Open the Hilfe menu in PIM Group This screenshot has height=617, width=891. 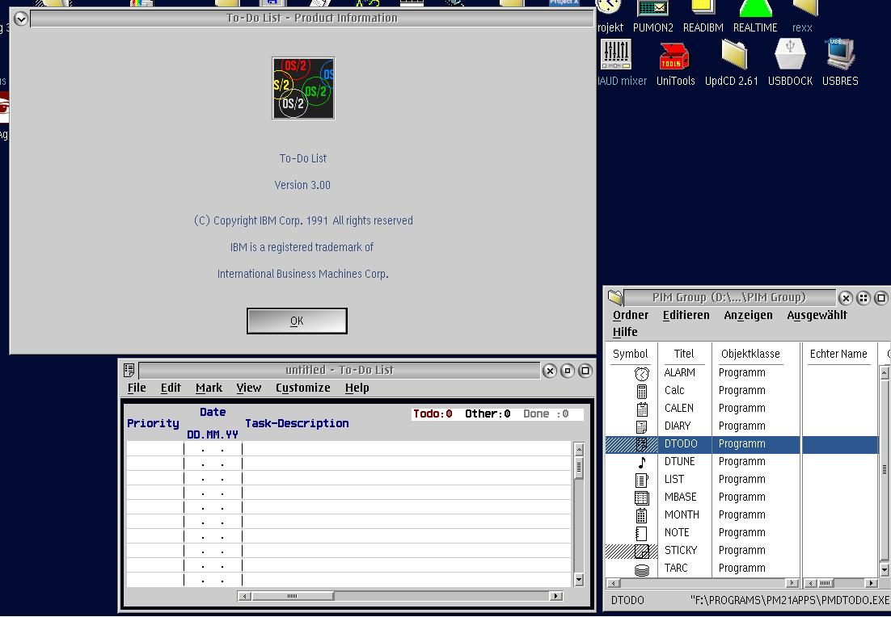[x=625, y=332]
